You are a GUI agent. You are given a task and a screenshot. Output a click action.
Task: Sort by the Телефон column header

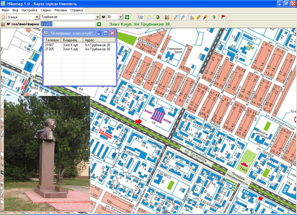[52, 40]
